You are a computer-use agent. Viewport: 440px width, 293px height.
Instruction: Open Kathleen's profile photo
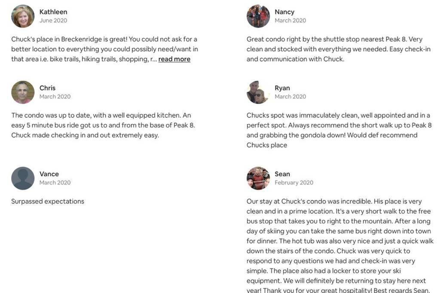pos(23,16)
